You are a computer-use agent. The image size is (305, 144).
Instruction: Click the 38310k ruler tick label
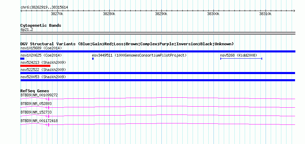coord(266,14)
